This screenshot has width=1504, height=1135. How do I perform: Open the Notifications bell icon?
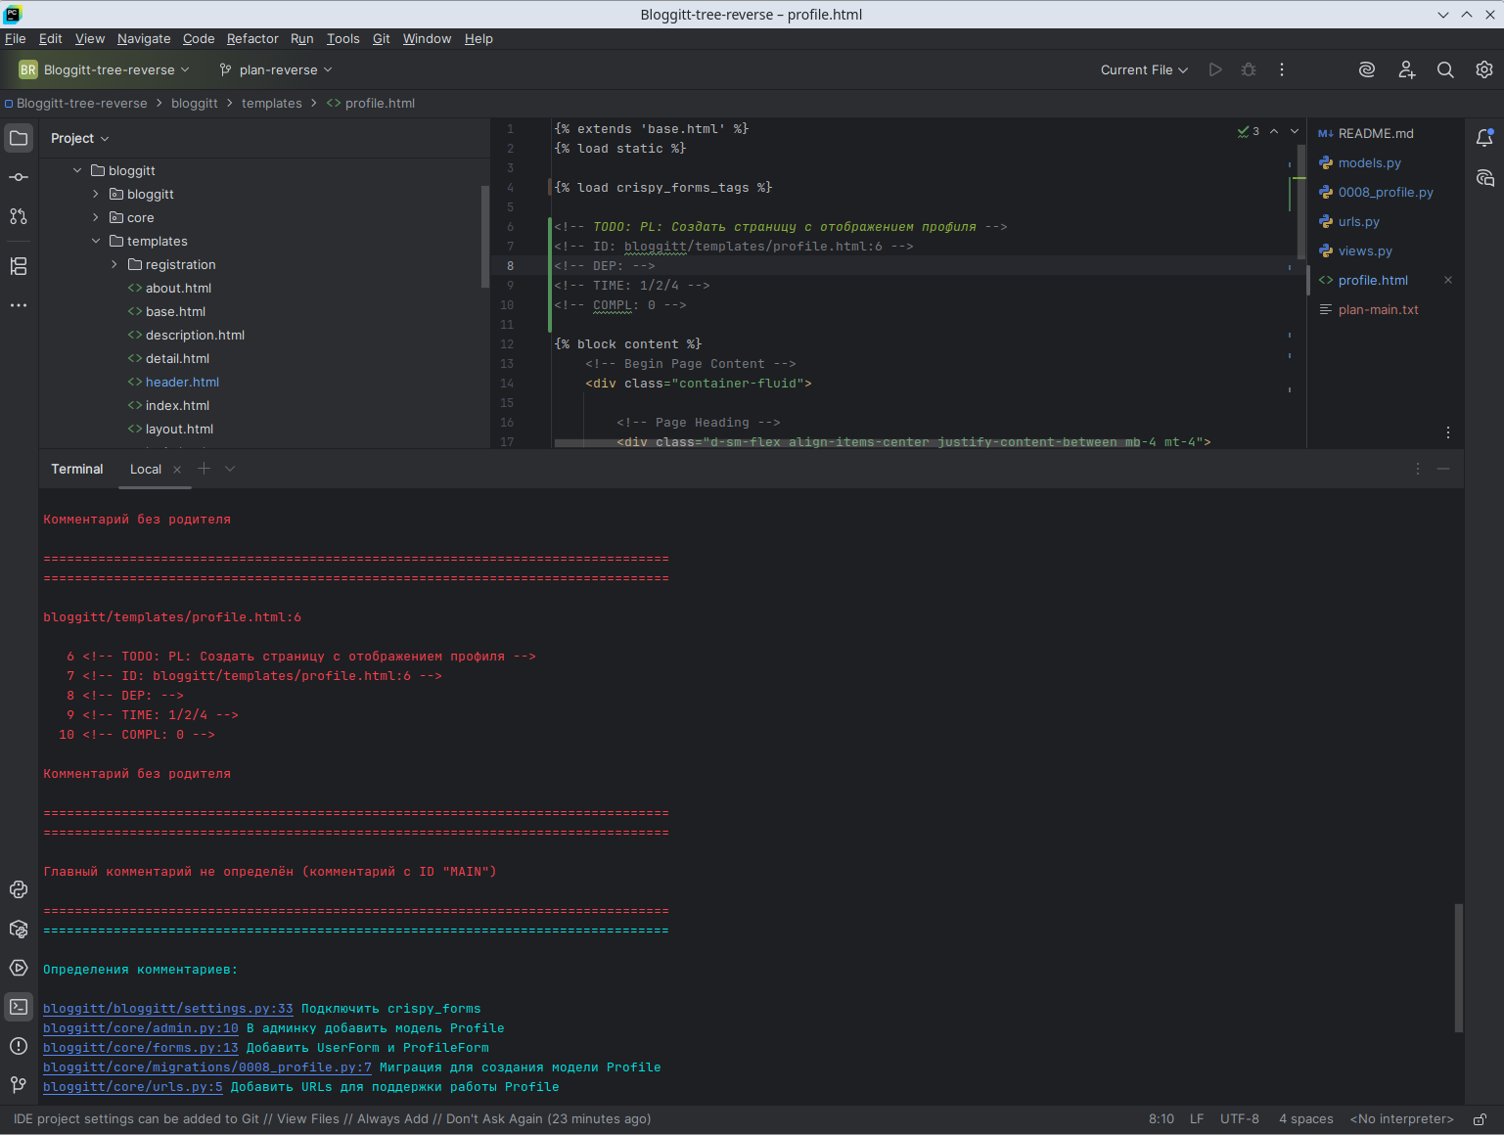coord(1484,138)
